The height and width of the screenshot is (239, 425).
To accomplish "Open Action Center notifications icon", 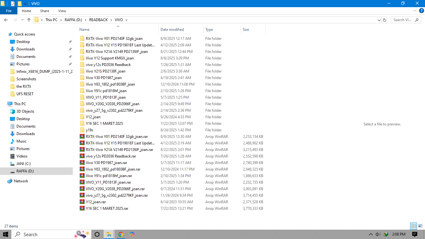I will pos(414,234).
